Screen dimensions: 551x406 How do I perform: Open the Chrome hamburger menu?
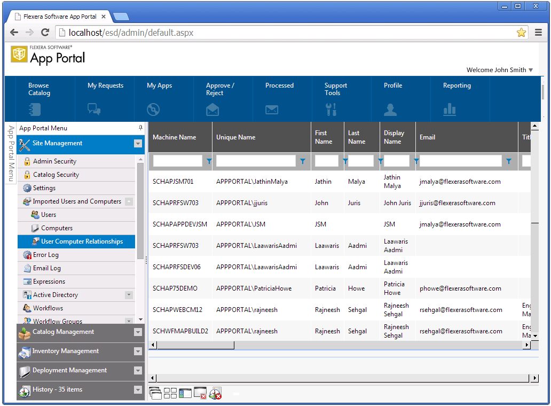coord(538,33)
